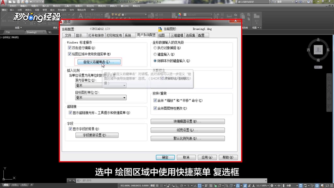The width and height of the screenshot is (334, 188).
Task: Toggle quick properties icon in status bar
Action: tap(301, 185)
